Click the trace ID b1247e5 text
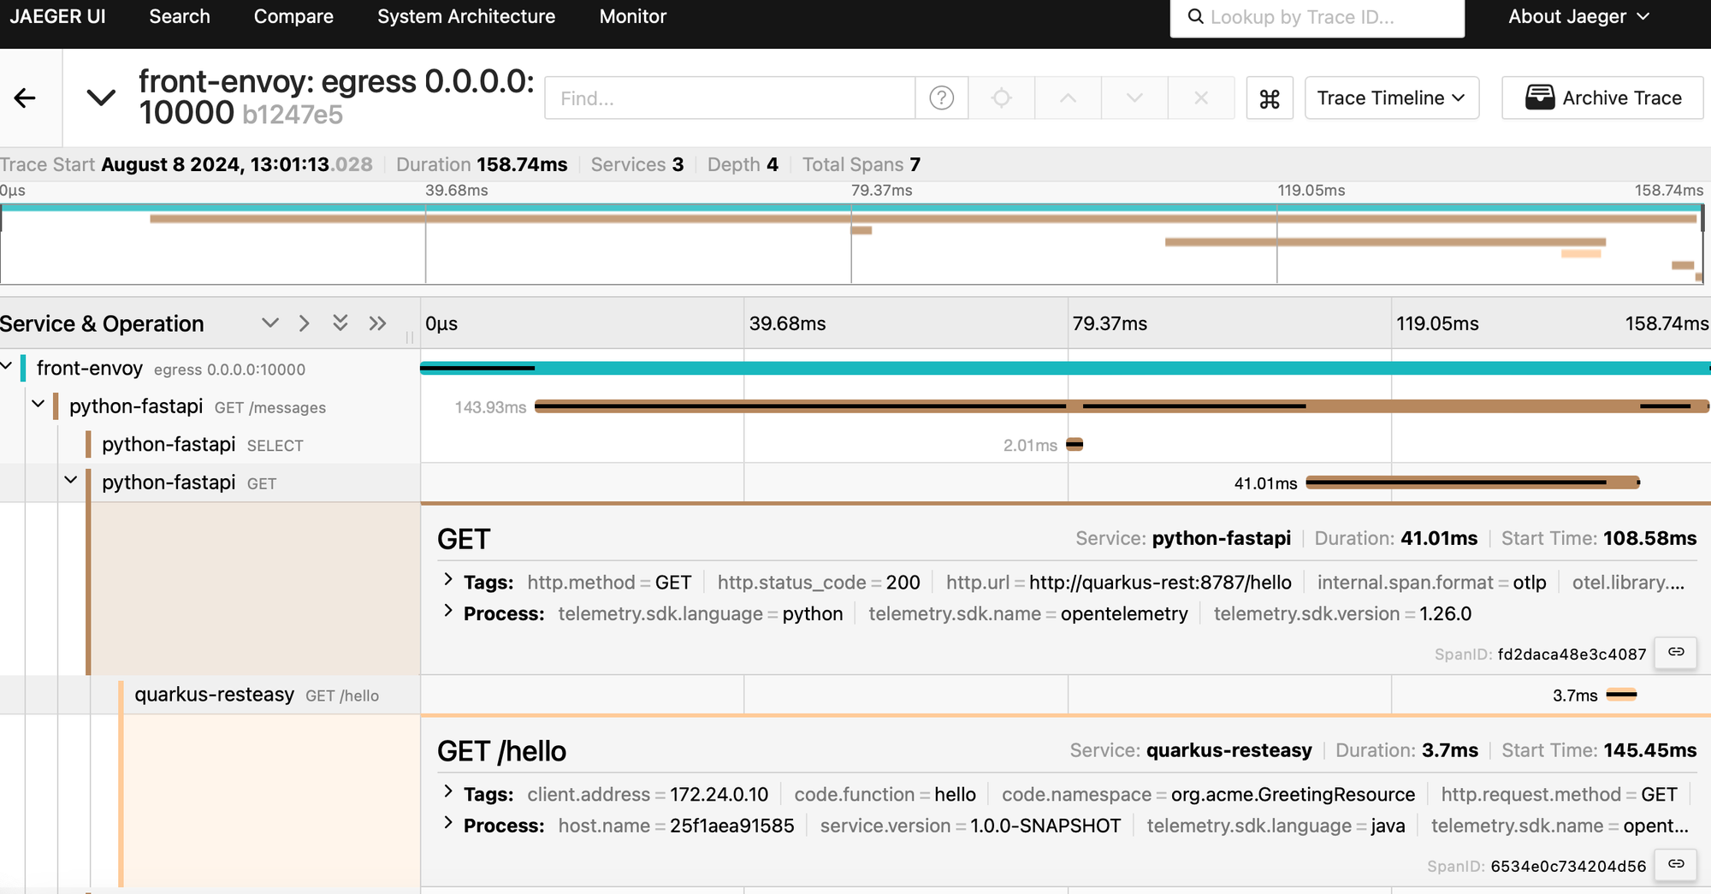The image size is (1711, 894). (x=293, y=115)
